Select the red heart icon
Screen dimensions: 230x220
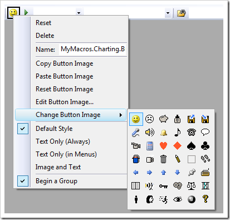pos(164,146)
